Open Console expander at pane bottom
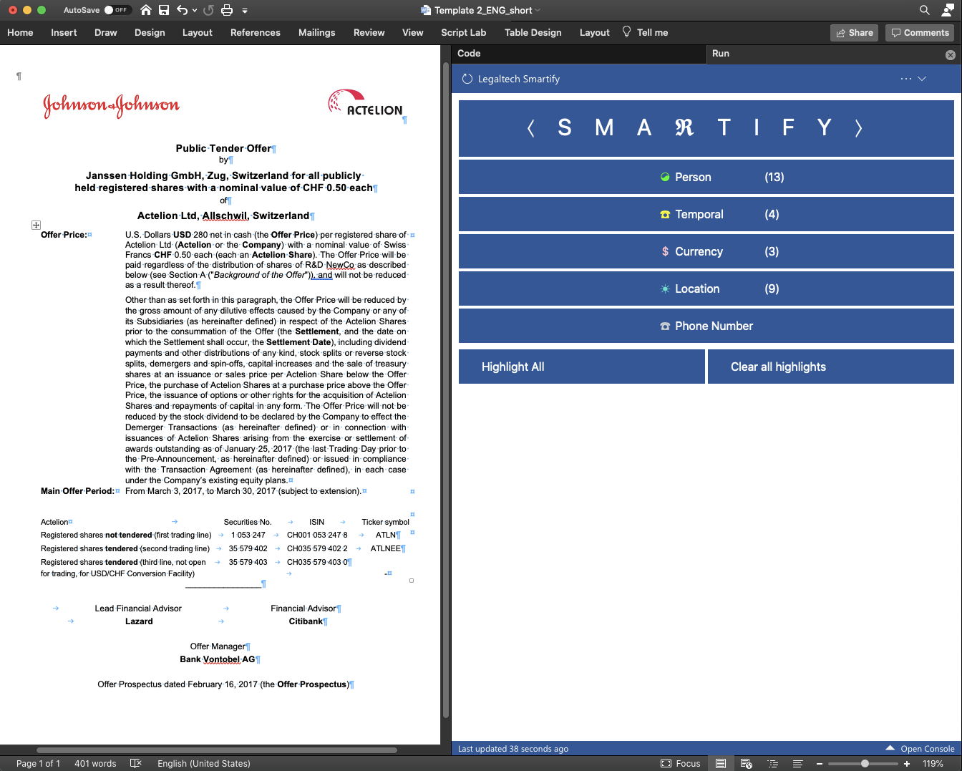The width and height of the screenshot is (962, 771). pyautogui.click(x=920, y=748)
